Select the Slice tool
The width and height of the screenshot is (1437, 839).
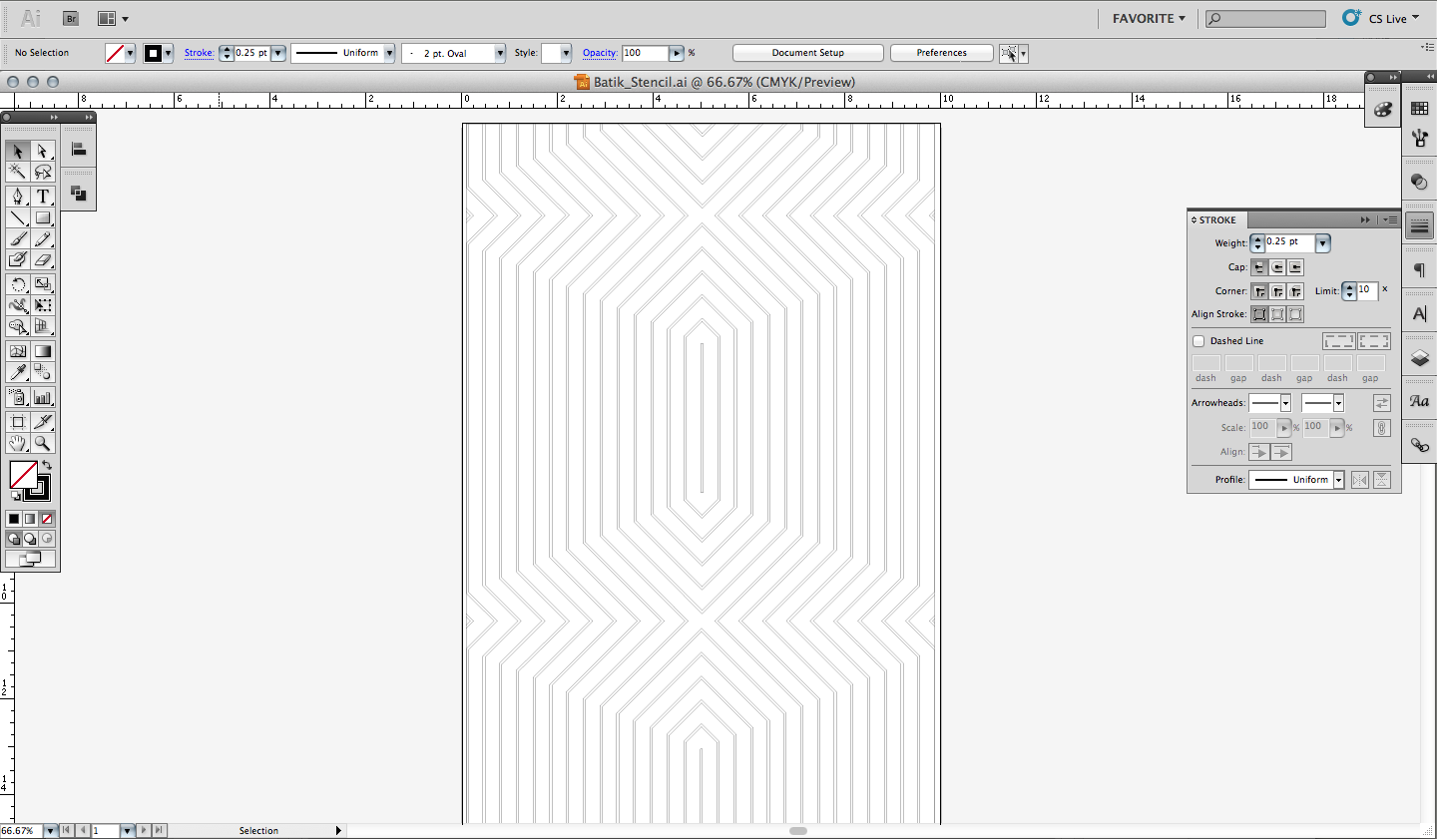coord(43,422)
